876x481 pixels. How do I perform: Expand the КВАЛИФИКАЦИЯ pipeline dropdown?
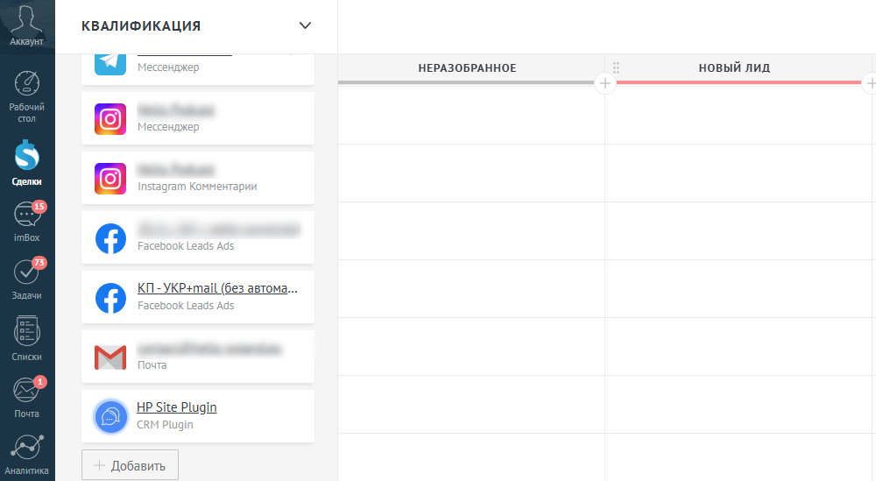tap(305, 25)
